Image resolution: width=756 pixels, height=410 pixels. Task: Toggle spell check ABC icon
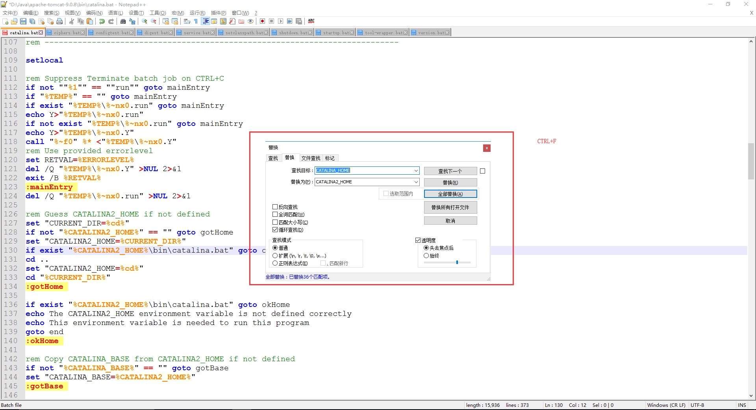[x=311, y=21]
